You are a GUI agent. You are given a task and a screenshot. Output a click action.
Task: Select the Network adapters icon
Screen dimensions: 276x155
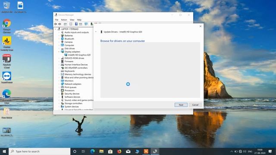pos(62,84)
